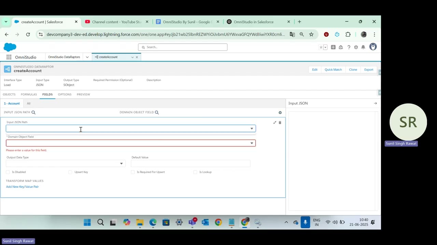437x245 pixels.
Task: Open the createAccount tab dropdown arrow
Action: 132,57
